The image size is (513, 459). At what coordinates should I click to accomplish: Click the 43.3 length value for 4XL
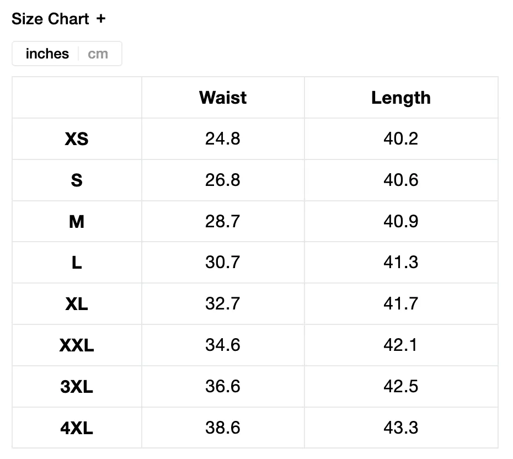(x=401, y=428)
